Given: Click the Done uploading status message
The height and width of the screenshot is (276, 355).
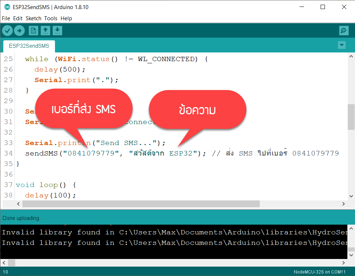Looking at the screenshot, I should (21, 218).
